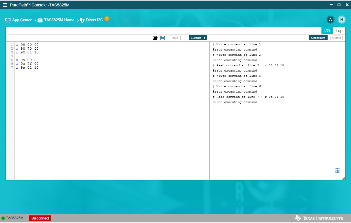Open script file with folder icon
The height and width of the screenshot is (223, 351).
(x=155, y=38)
